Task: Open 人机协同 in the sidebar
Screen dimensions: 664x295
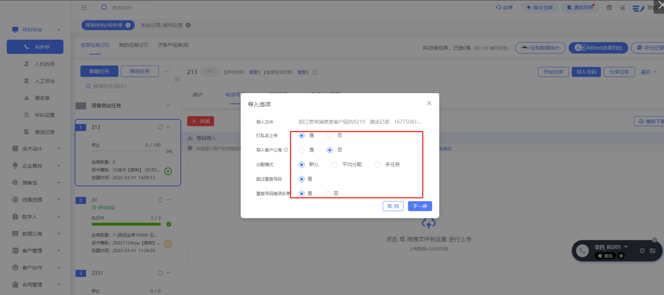Action: pos(44,64)
